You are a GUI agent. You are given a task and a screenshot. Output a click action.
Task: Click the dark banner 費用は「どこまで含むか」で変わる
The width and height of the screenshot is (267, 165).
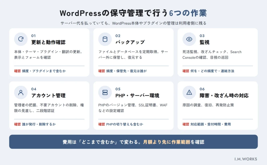point(133,142)
